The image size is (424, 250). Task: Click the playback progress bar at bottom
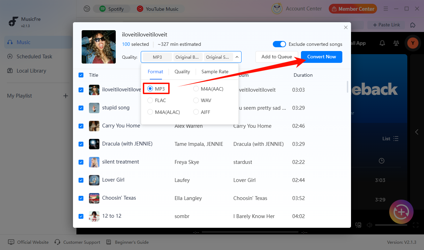point(250,232)
